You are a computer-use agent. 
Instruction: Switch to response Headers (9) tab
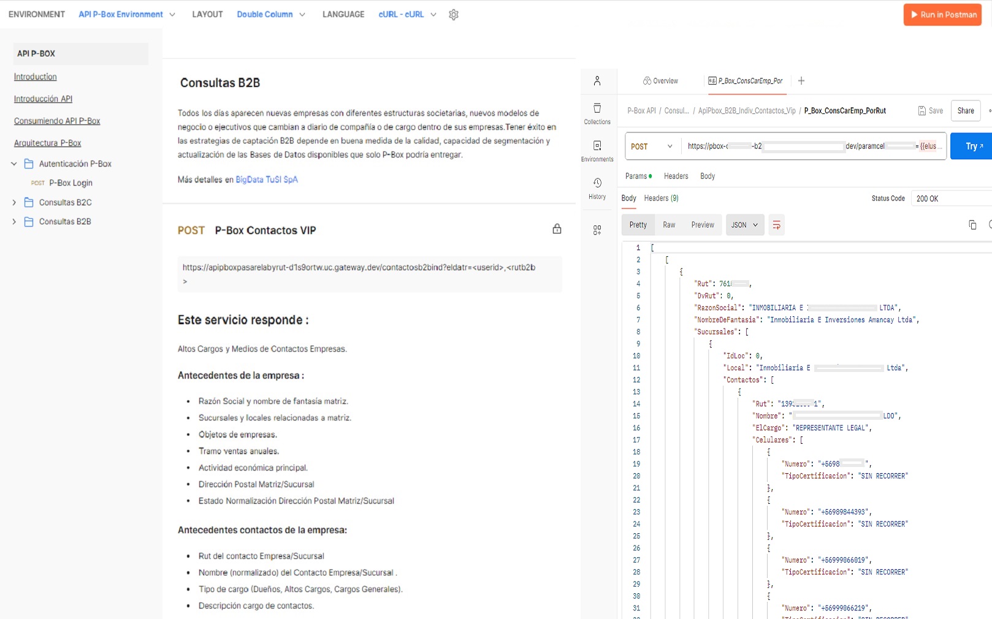coord(661,198)
